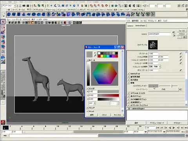Screen dimensions: 188x141
Task: Open the viewport Panels menu
Action: (x=45, y=20)
